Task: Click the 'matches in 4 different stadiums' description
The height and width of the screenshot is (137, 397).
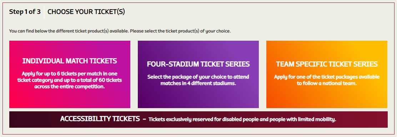Action: 198,80
